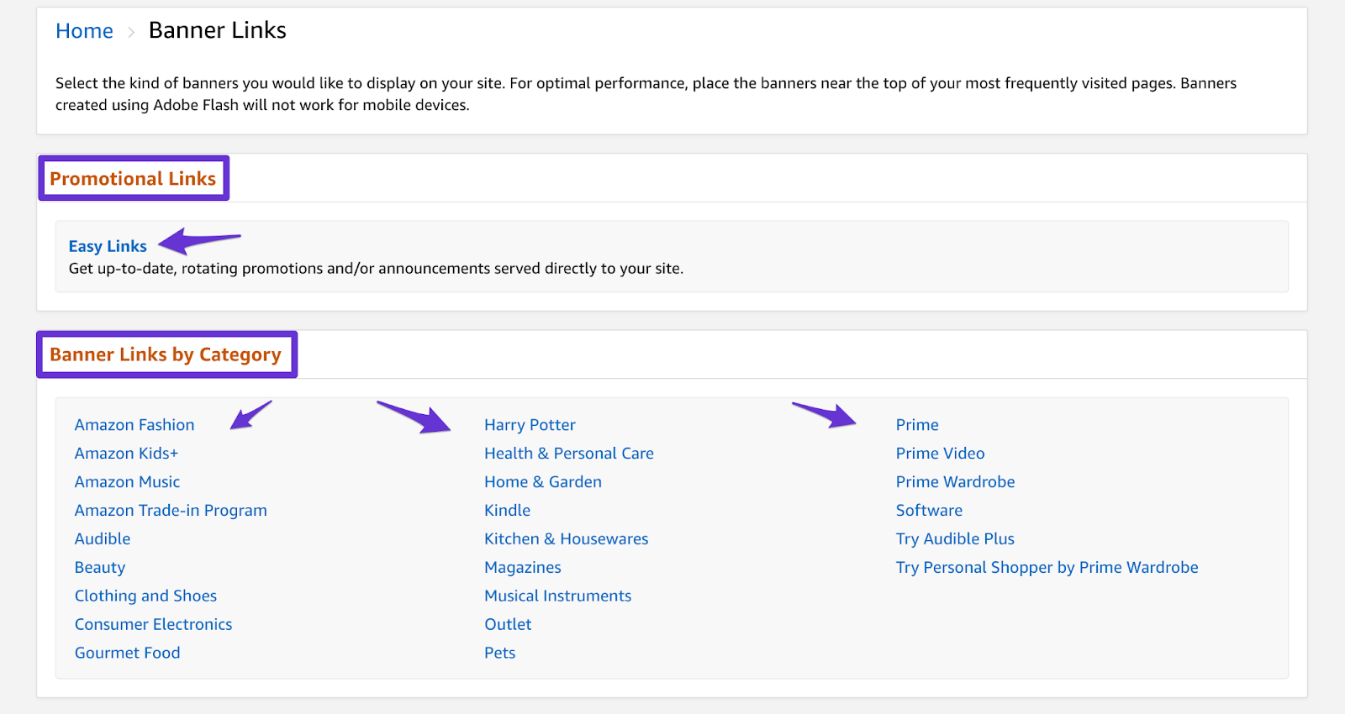The height and width of the screenshot is (714, 1345).
Task: Choose the Kindle banner category
Action: coord(507,511)
